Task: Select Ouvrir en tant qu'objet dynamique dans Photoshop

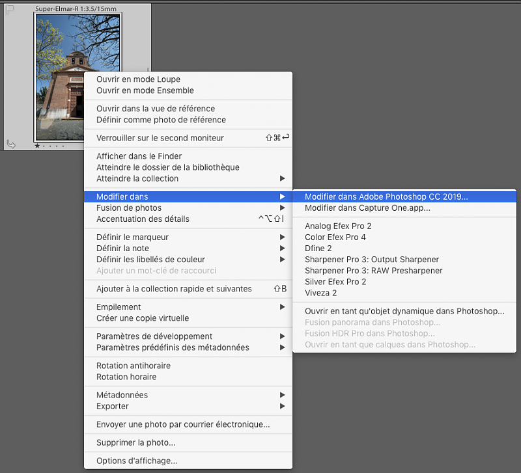Action: [x=404, y=311]
